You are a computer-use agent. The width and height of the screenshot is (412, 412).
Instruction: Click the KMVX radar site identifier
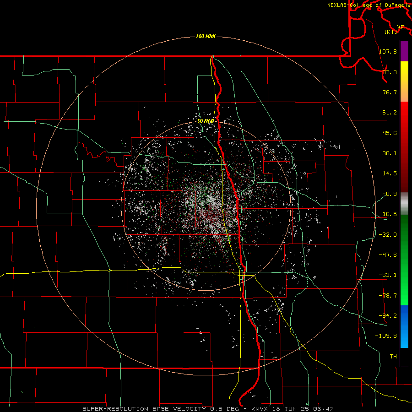[260, 409]
